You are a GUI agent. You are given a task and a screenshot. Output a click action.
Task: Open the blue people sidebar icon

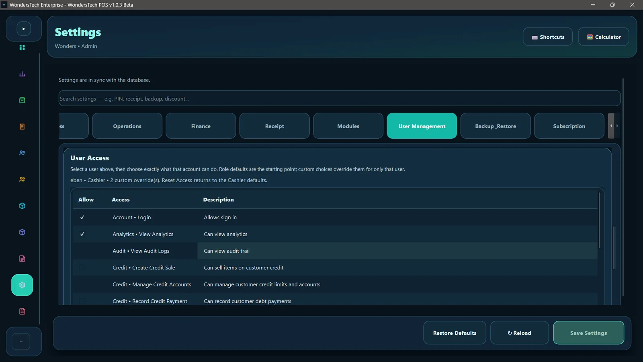[22, 153]
